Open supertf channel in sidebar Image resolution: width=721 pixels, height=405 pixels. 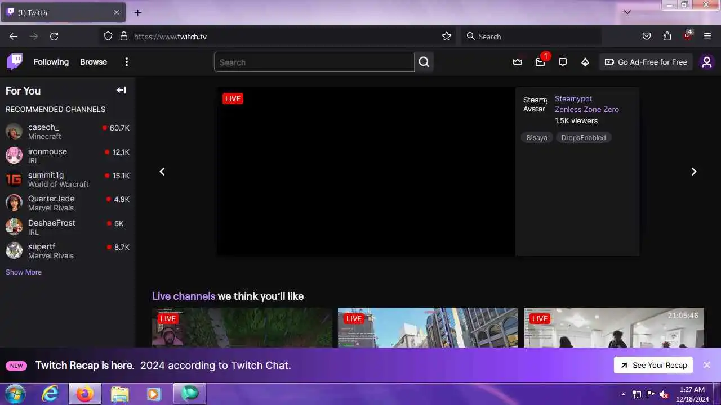tap(68, 251)
